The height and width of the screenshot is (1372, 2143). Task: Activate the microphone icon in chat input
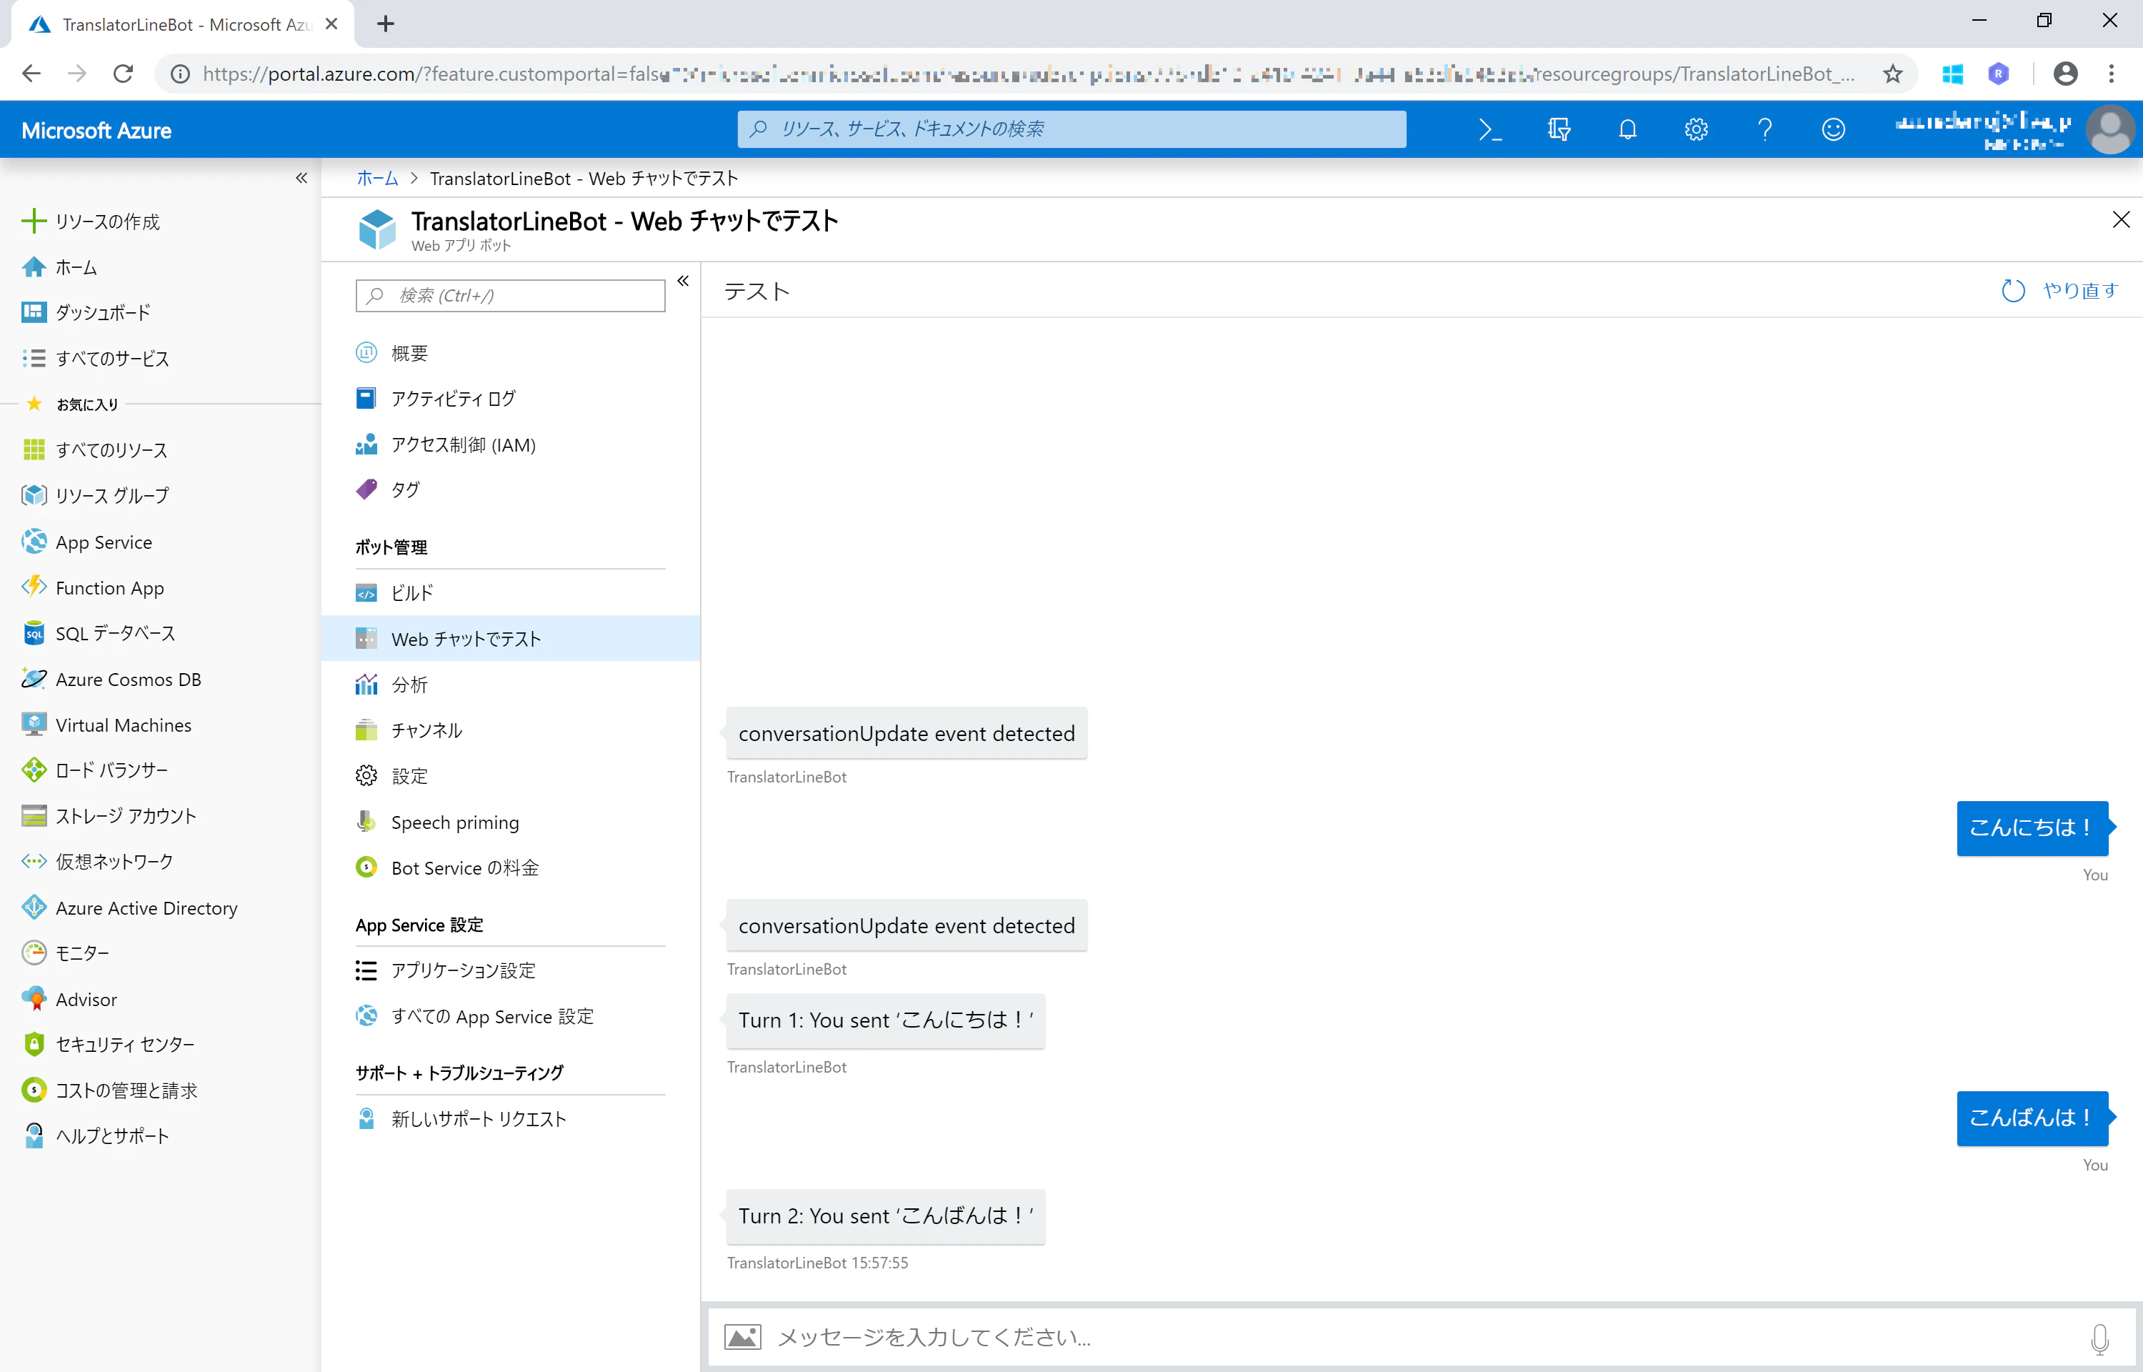tap(2099, 1338)
